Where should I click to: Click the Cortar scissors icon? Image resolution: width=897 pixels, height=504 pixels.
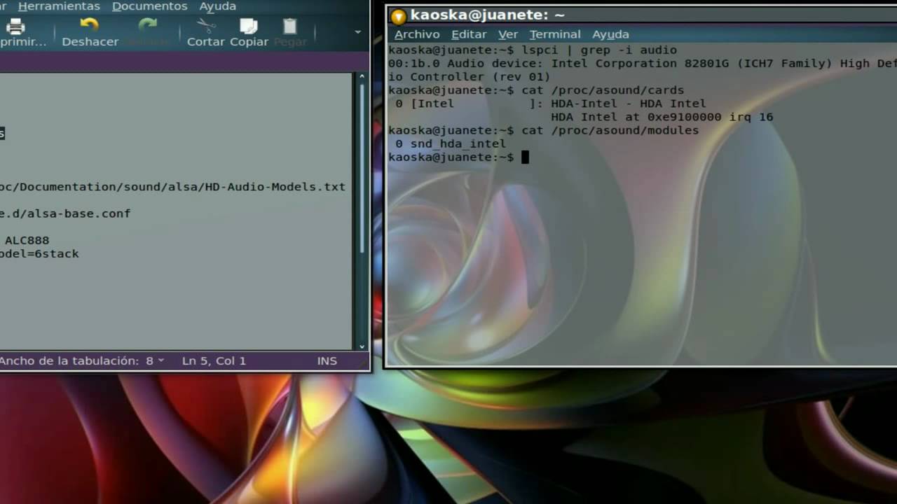click(x=206, y=26)
